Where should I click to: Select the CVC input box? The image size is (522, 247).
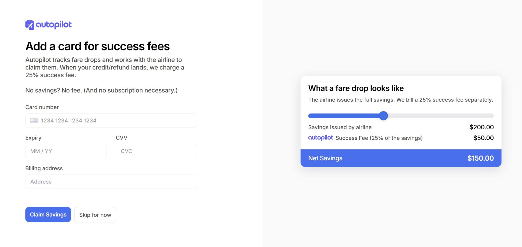coord(156,151)
